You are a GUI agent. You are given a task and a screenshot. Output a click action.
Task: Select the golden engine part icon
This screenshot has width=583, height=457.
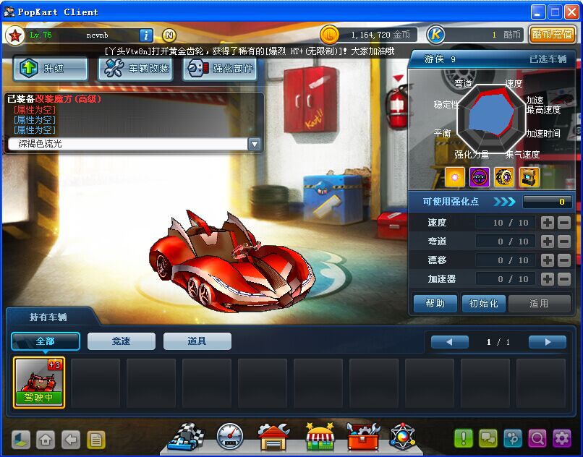click(529, 177)
